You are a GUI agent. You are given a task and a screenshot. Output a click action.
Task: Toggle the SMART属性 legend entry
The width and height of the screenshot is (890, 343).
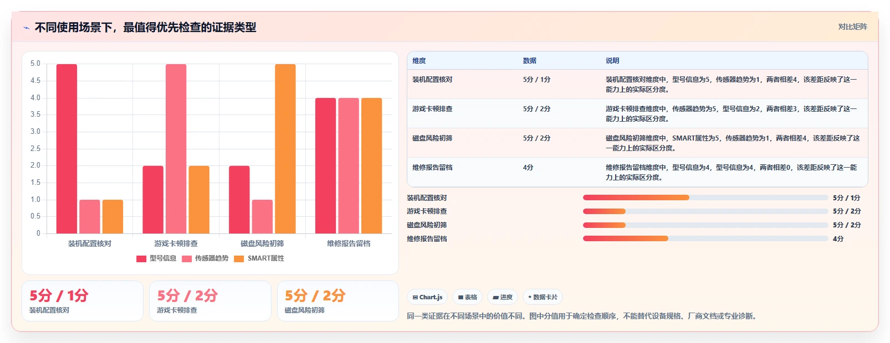(259, 258)
